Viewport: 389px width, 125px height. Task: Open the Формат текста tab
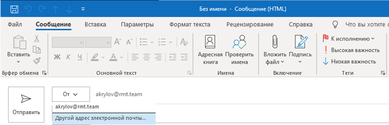190,24
